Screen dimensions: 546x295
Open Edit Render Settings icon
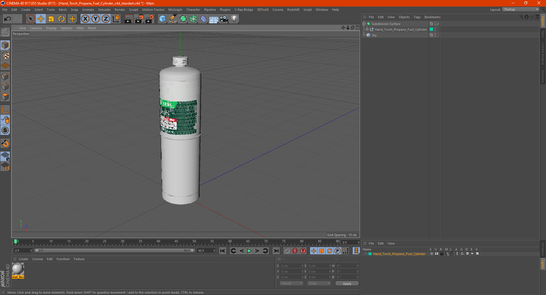150,19
